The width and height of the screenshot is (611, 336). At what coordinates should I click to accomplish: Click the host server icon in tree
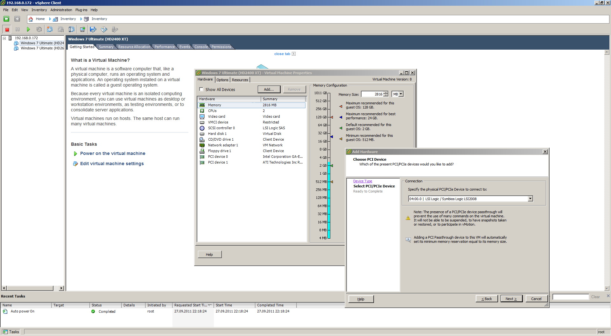pos(10,38)
